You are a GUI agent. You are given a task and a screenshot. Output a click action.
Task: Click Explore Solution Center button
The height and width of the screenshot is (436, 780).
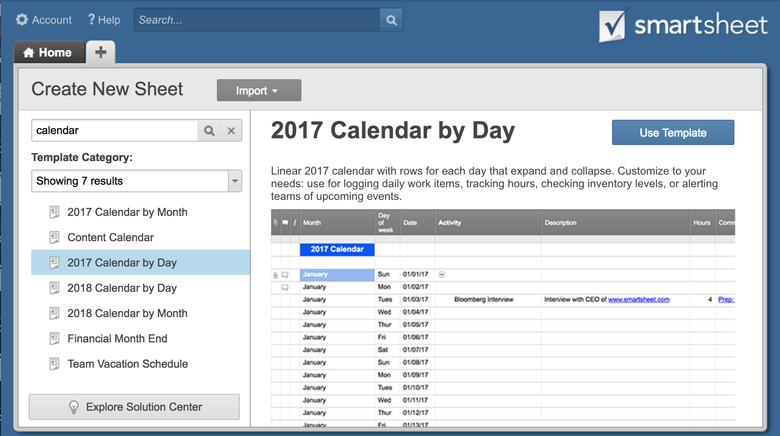point(134,407)
